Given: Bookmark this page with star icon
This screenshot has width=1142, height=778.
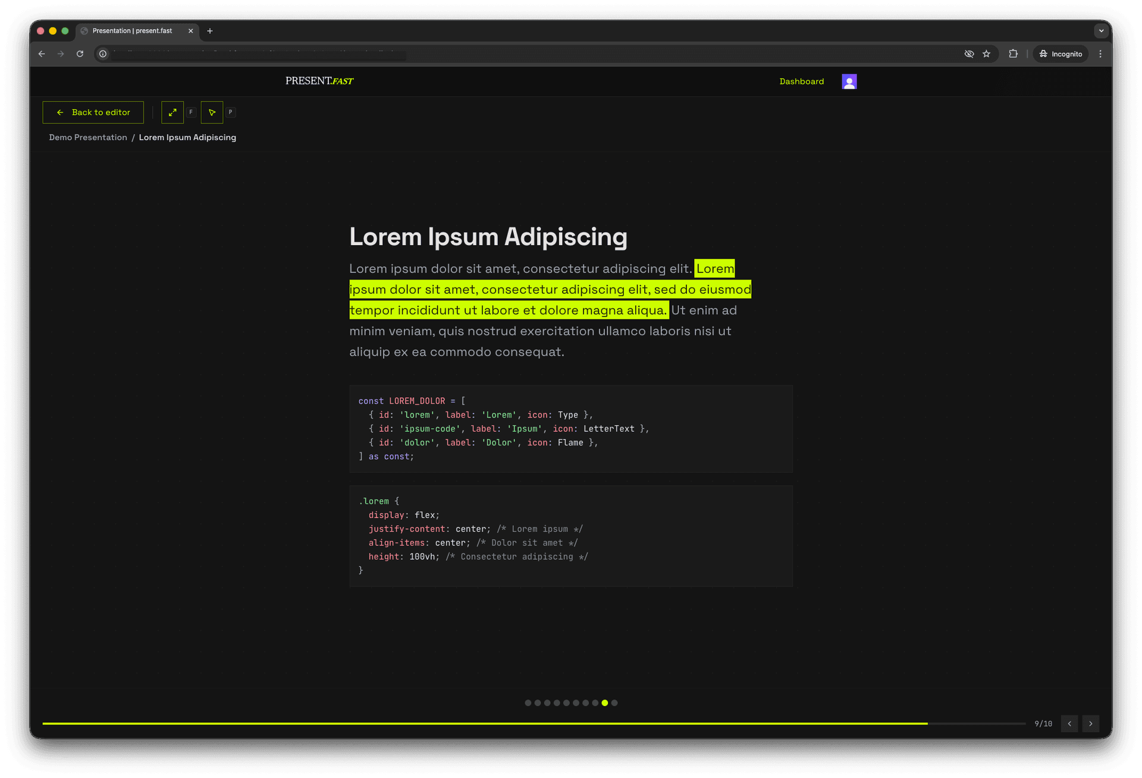Looking at the screenshot, I should 986,54.
